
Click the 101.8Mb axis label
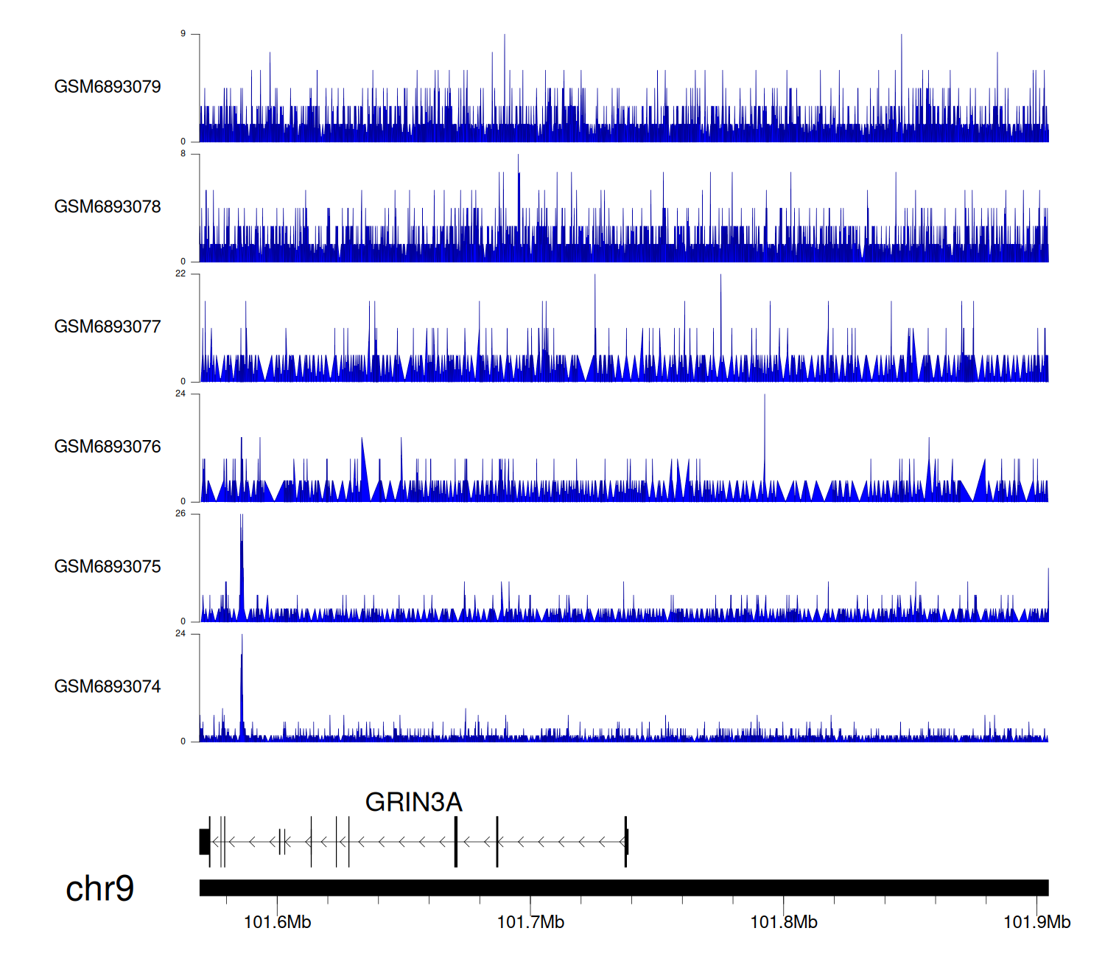tap(784, 922)
